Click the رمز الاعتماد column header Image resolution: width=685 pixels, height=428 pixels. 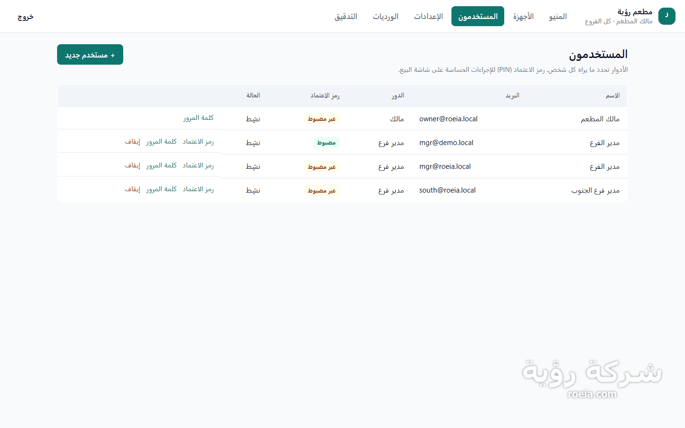(325, 96)
